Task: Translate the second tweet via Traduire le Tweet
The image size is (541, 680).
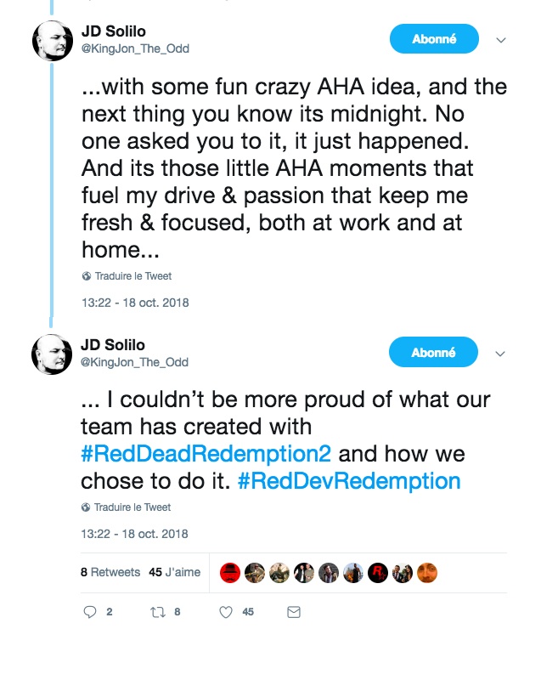Action: click(x=132, y=507)
